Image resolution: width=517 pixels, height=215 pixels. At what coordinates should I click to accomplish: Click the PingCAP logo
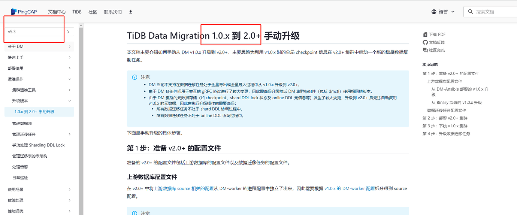(x=24, y=12)
